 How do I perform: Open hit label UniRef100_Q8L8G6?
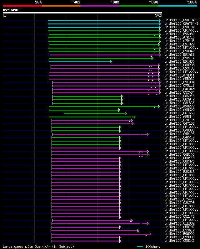point(179,103)
